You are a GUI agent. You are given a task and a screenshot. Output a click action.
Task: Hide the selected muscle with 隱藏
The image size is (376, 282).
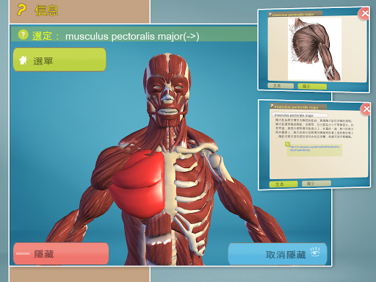point(61,253)
